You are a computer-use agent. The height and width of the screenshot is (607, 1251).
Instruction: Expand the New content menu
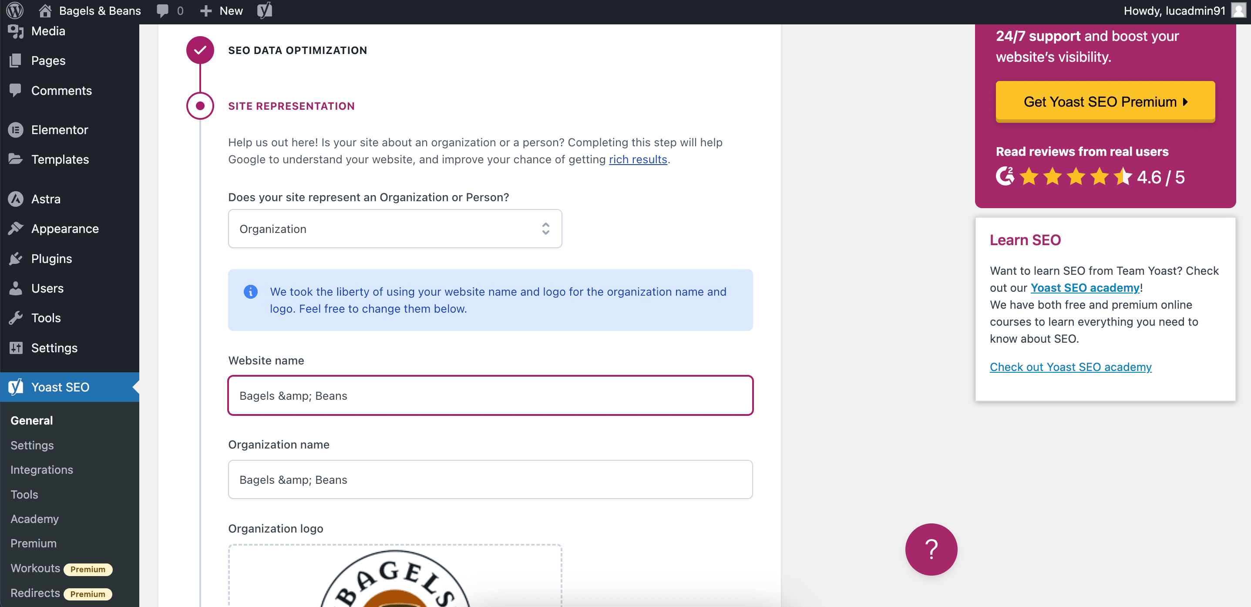click(222, 10)
